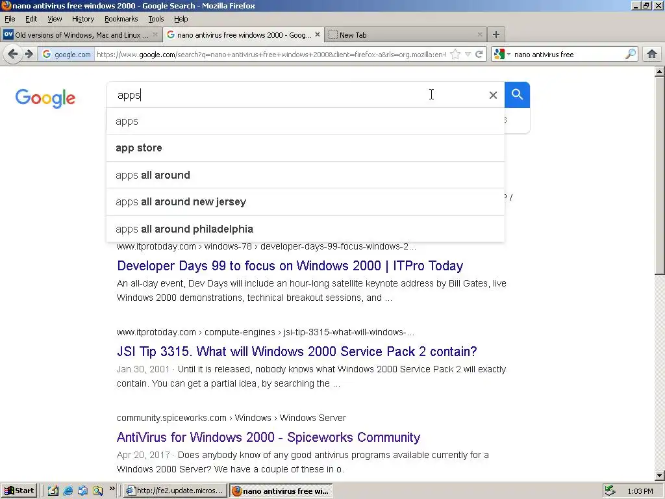The image size is (665, 499).
Task: Switch to the Firefox taskbar button
Action: (x=281, y=491)
